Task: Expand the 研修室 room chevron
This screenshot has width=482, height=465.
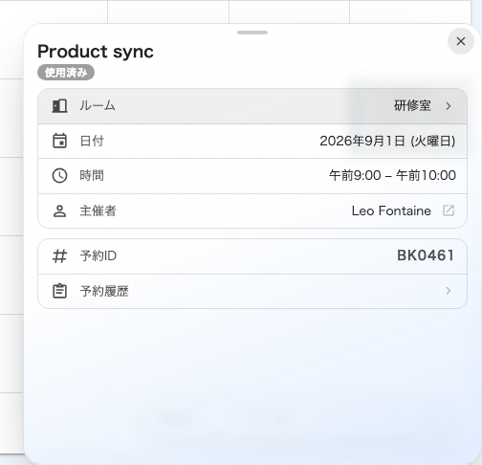Action: coord(449,106)
